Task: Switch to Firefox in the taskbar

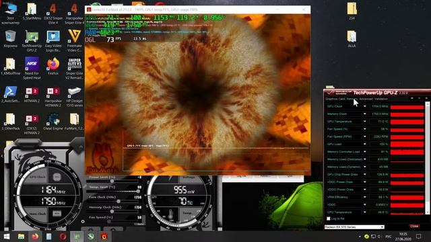Action: click(x=35, y=236)
